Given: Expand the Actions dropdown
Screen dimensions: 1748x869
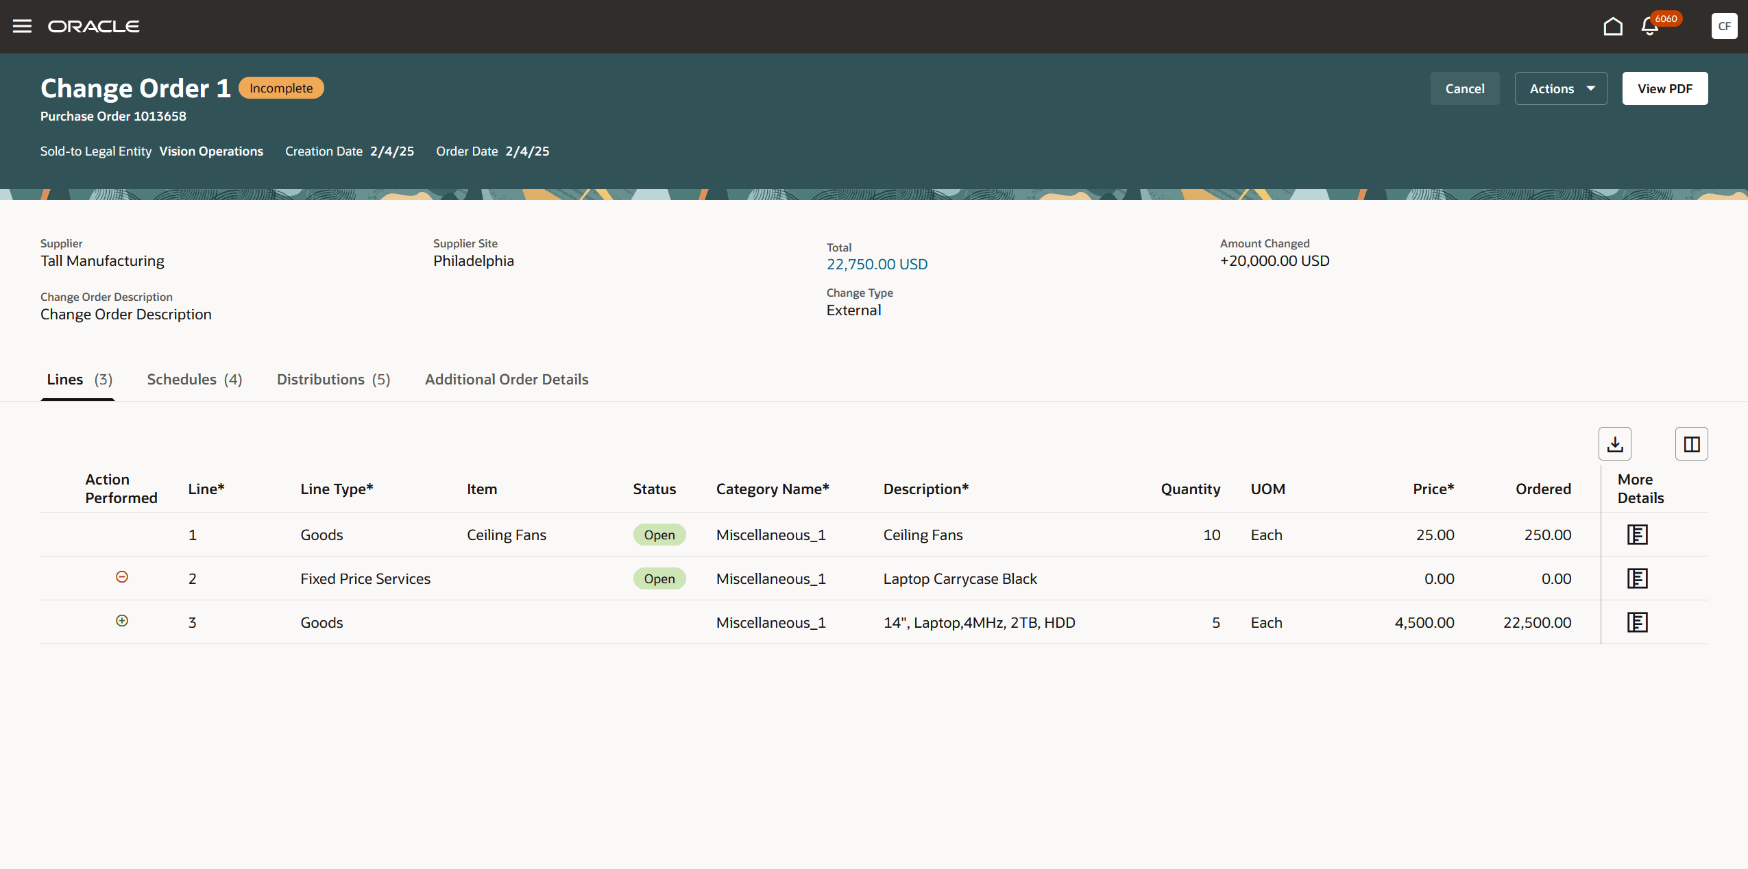Looking at the screenshot, I should [x=1560, y=88].
